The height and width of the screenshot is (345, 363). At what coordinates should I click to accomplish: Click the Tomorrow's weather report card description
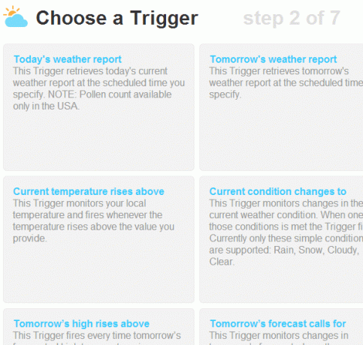(x=286, y=82)
